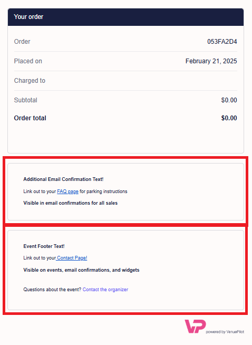Click the powered by VenuePilot text
252x345 pixels.
[x=225, y=332]
